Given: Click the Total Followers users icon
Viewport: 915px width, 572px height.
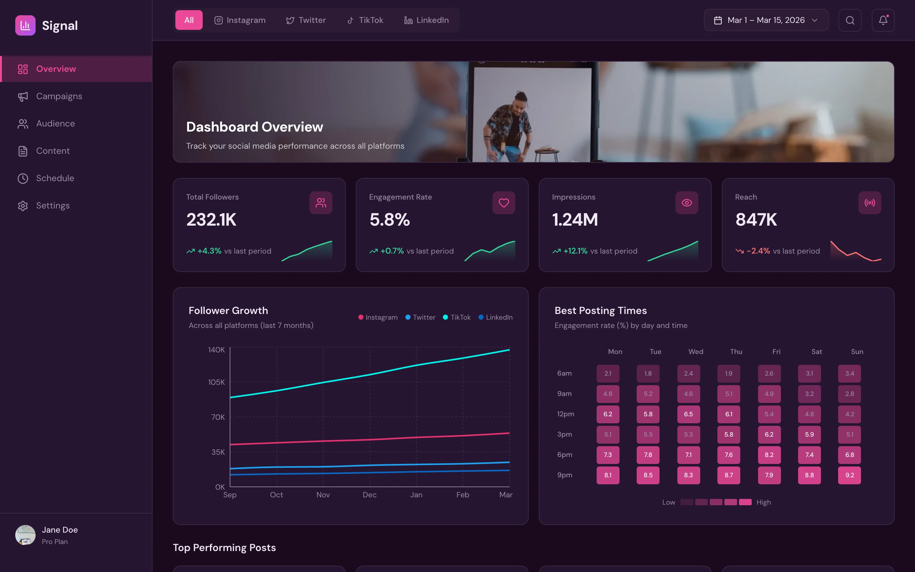Looking at the screenshot, I should [x=321, y=203].
